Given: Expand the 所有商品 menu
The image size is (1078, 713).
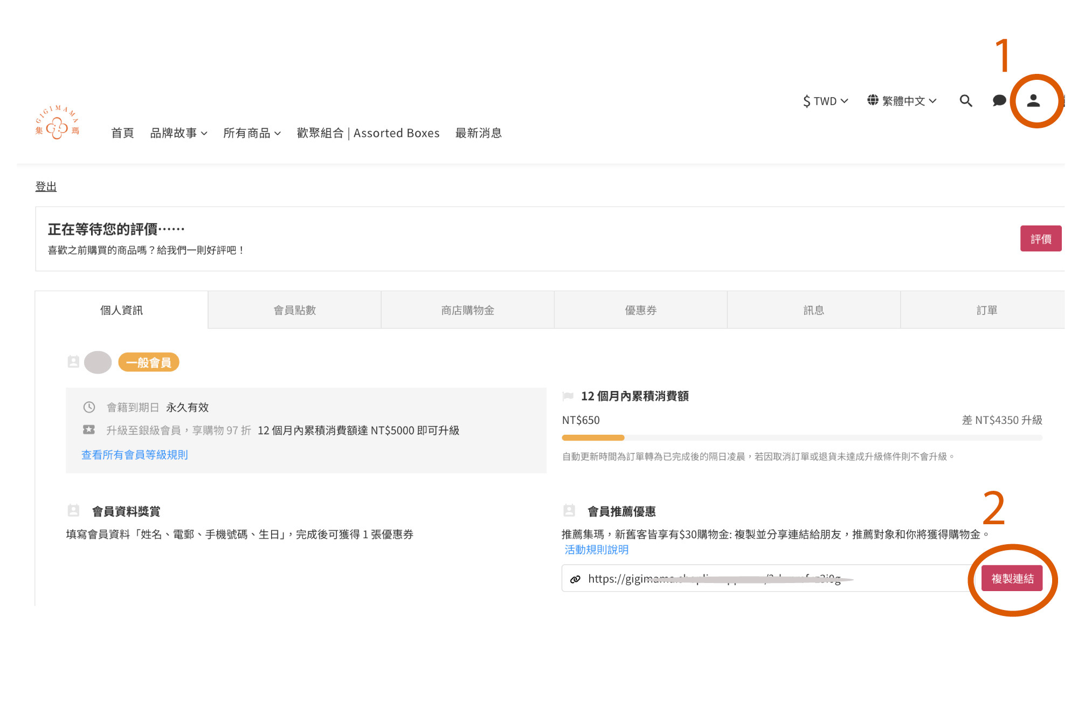Looking at the screenshot, I should click(252, 133).
